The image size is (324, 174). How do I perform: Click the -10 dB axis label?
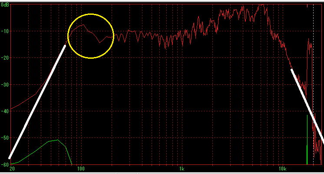(5, 31)
